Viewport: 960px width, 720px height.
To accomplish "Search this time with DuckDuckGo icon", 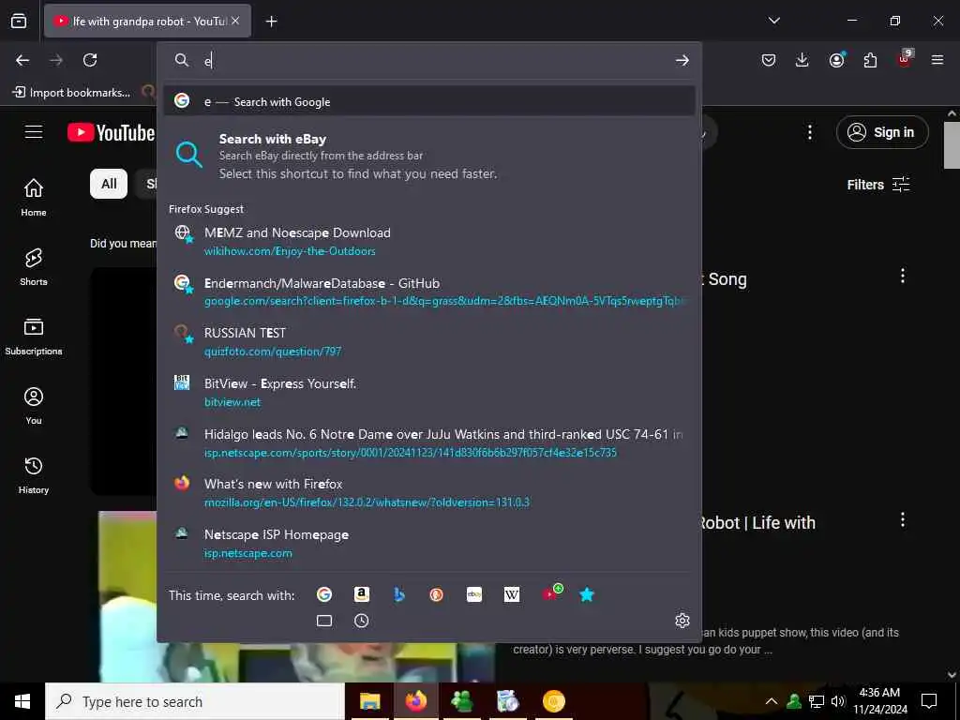I will tap(437, 594).
